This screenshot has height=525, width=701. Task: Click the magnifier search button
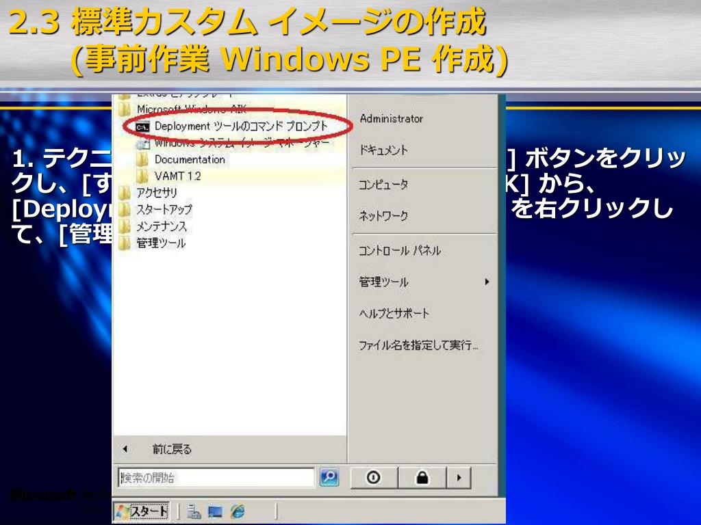point(329,477)
